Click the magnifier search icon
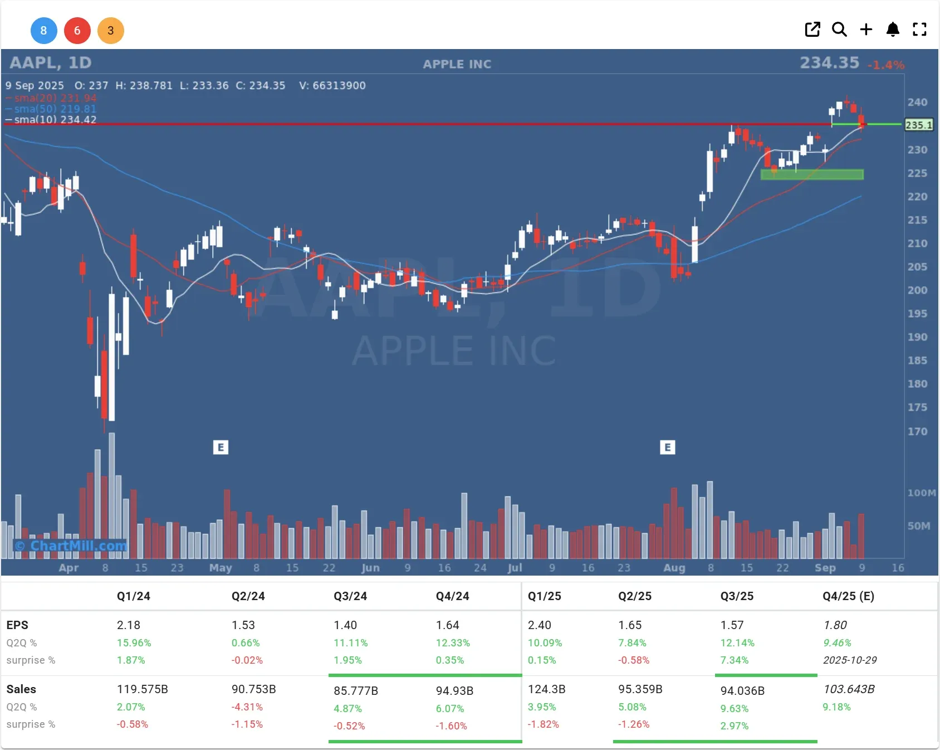 coord(839,30)
